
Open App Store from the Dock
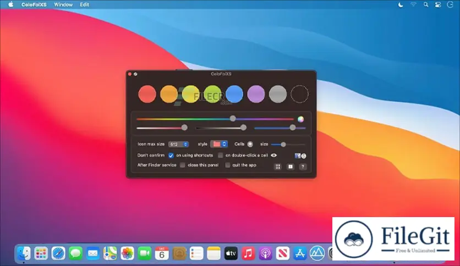pyautogui.click(x=300, y=253)
